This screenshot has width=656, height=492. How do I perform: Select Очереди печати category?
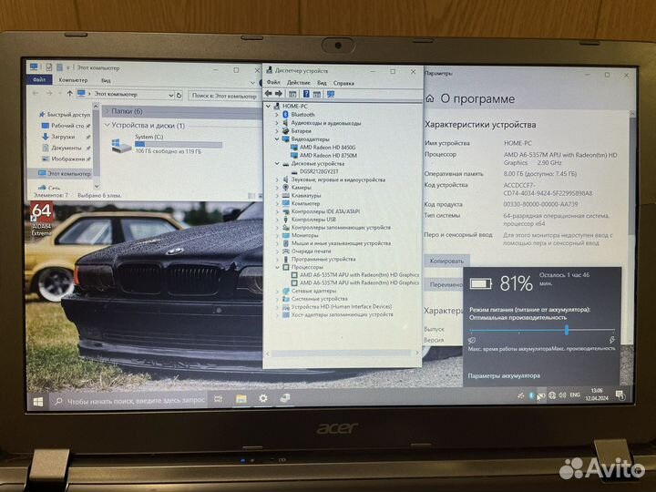[x=311, y=251]
